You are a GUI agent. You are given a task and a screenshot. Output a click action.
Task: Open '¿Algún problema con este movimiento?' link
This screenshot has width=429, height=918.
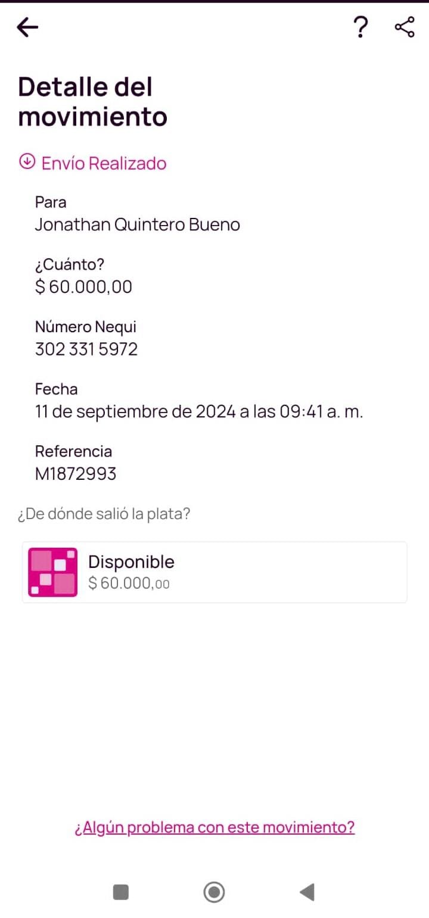click(x=214, y=827)
